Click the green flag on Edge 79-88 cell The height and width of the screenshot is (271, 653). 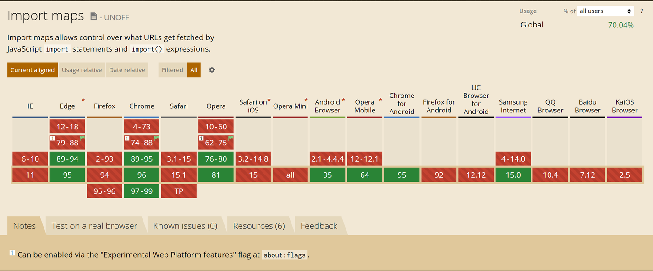82,138
